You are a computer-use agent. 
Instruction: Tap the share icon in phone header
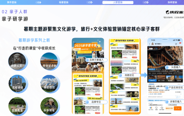click(176, 44)
